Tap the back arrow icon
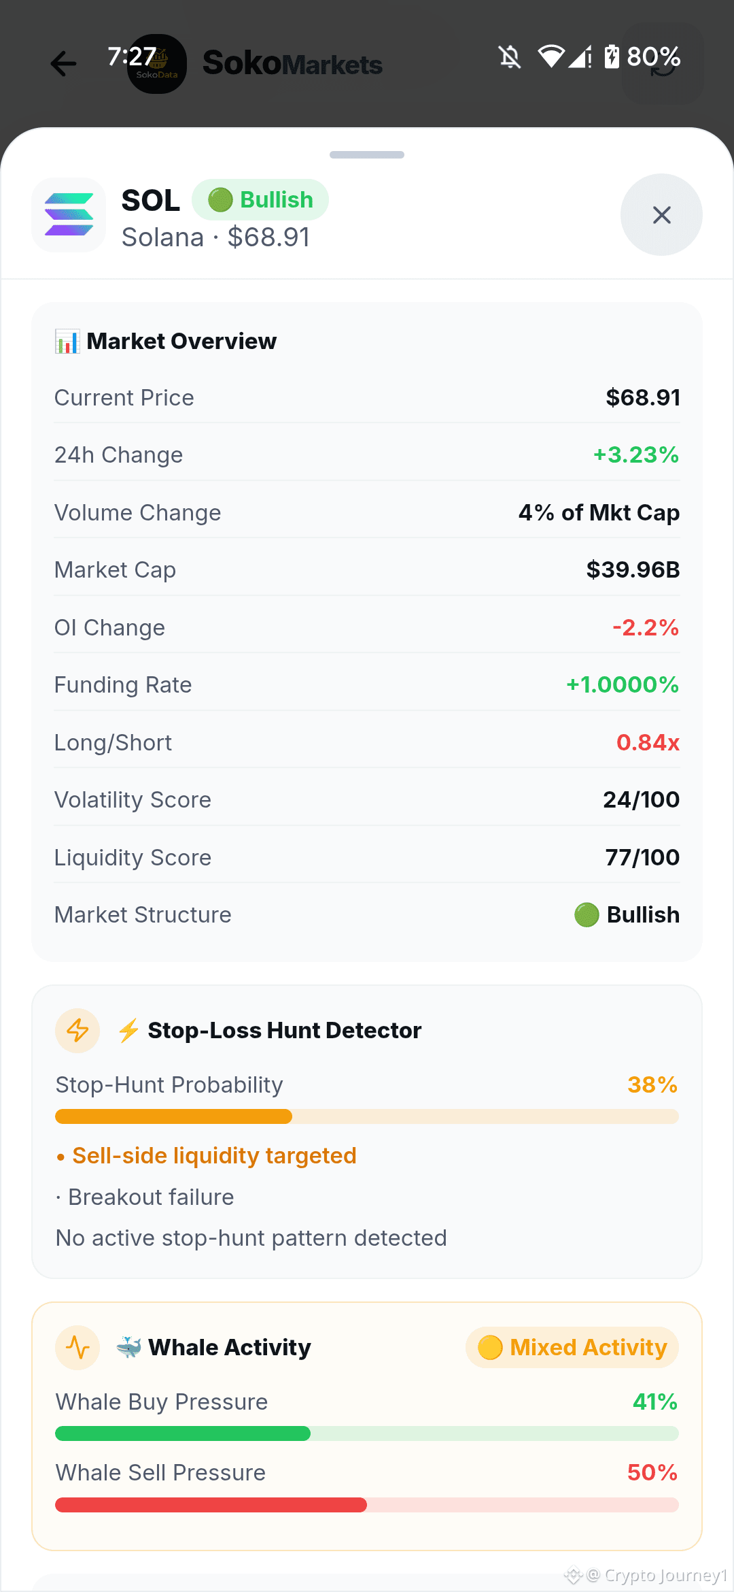Screen dimensions: 734x1592 64,64
